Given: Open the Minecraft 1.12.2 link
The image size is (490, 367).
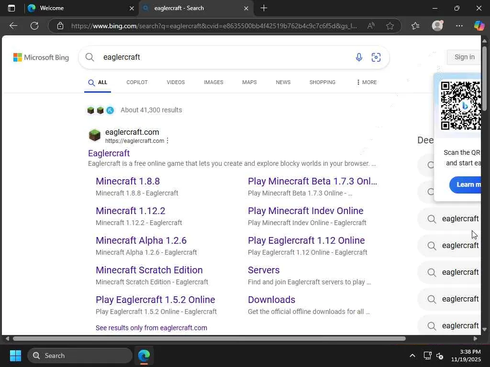Looking at the screenshot, I should 130,211.
